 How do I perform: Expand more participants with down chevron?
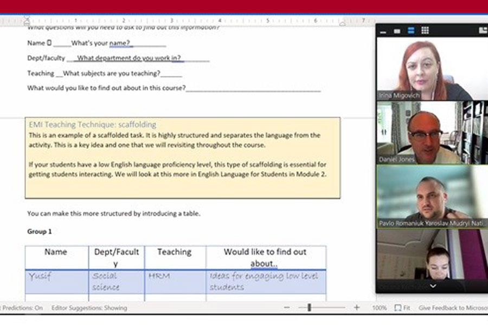[432, 285]
